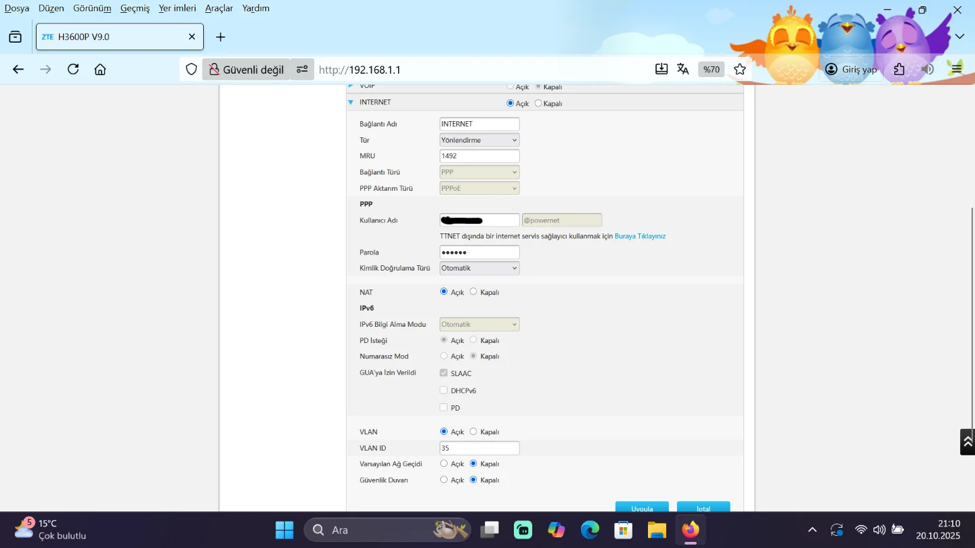Image resolution: width=975 pixels, height=548 pixels.
Task: Click the MRU input field
Action: (479, 156)
